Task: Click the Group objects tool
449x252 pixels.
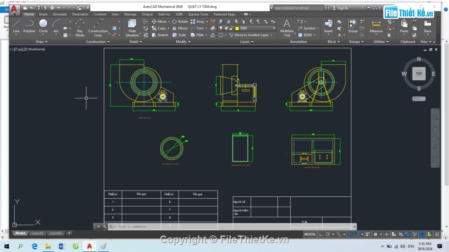Action: [x=353, y=26]
